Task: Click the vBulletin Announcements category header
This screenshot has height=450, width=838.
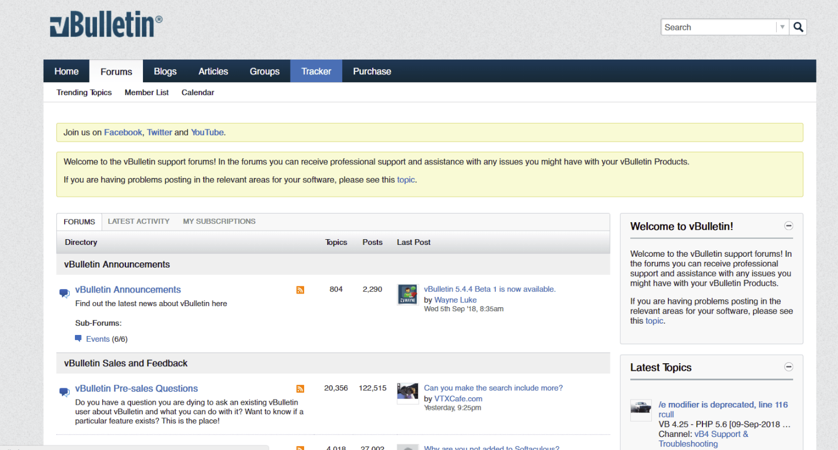Action: pyautogui.click(x=117, y=265)
